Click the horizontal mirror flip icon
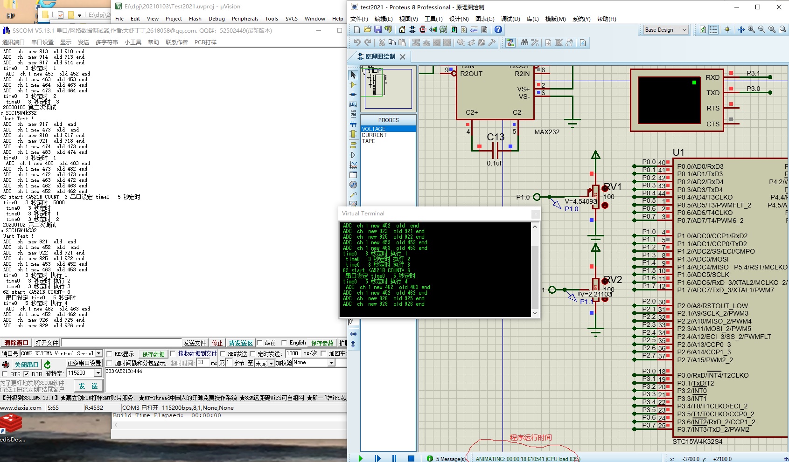Image resolution: width=789 pixels, height=462 pixels. 353,334
